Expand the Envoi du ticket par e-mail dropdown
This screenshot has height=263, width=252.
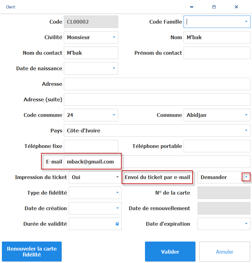246,177
